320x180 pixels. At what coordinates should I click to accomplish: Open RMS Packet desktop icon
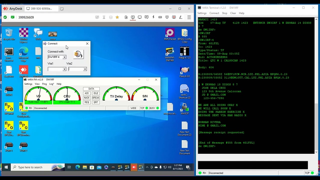pyautogui.click(x=170, y=34)
